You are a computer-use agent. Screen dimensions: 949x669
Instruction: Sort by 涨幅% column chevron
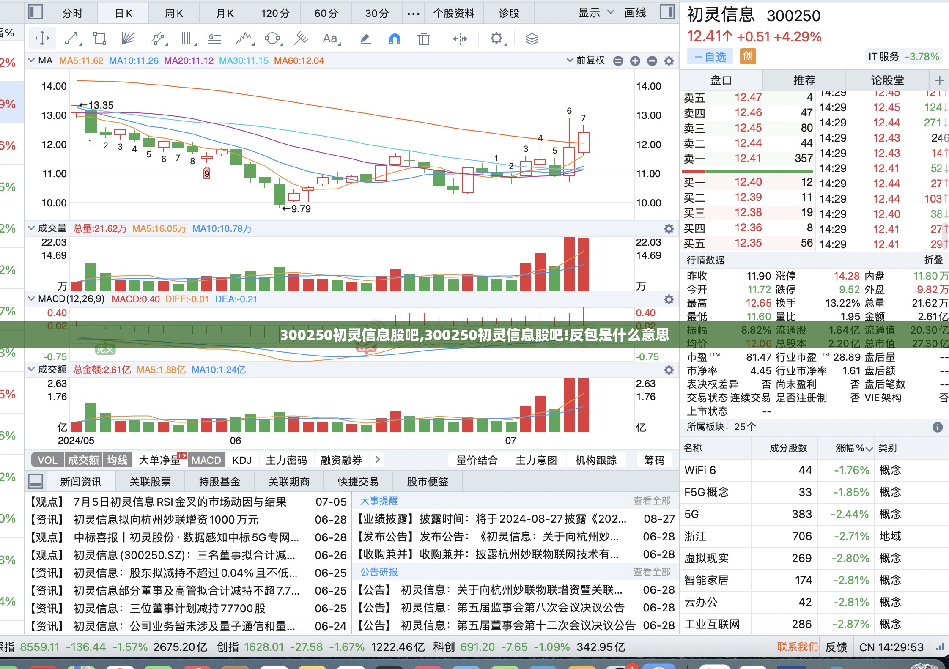(869, 449)
